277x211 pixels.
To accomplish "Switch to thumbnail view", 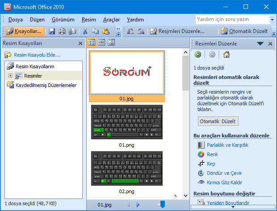I will click(92, 42).
